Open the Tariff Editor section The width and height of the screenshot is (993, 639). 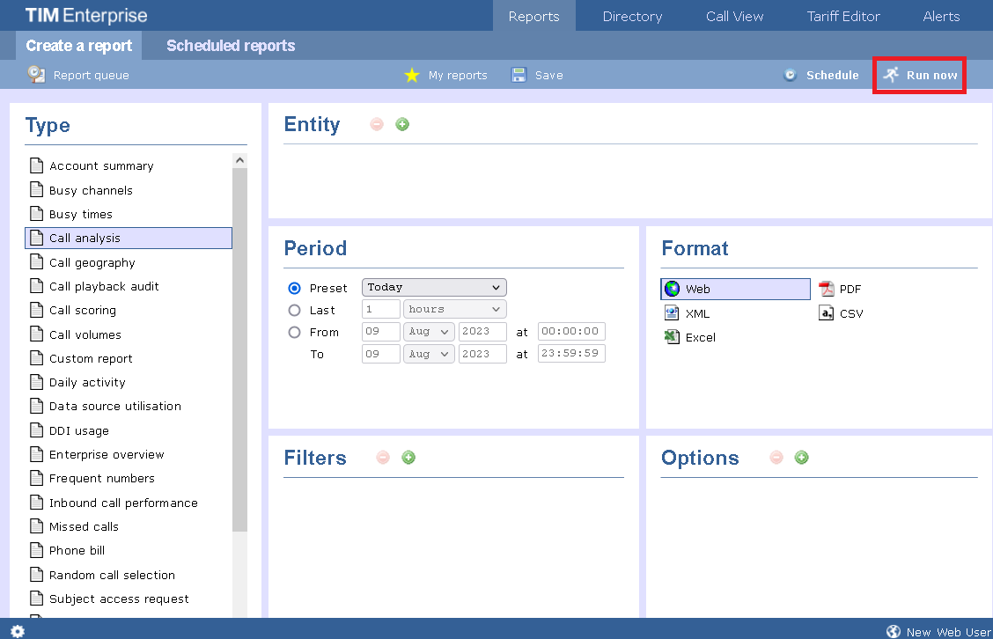tap(842, 16)
